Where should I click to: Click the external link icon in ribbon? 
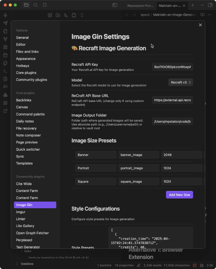[x=5, y=111]
